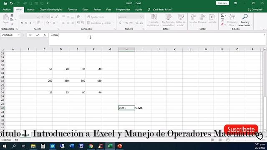The height and width of the screenshot is (150, 267).
Task: Click the increase indent icon
Action: 83,23
